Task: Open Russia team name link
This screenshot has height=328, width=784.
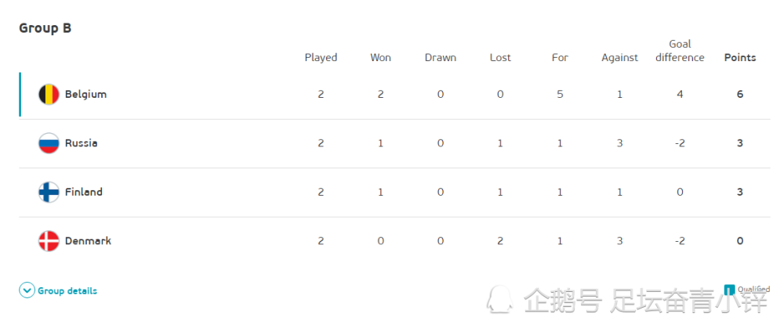Action: 81,143
